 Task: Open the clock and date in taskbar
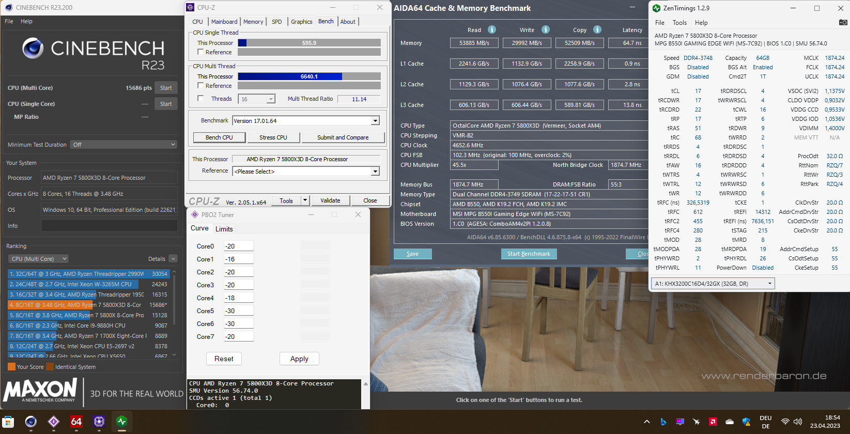point(825,422)
